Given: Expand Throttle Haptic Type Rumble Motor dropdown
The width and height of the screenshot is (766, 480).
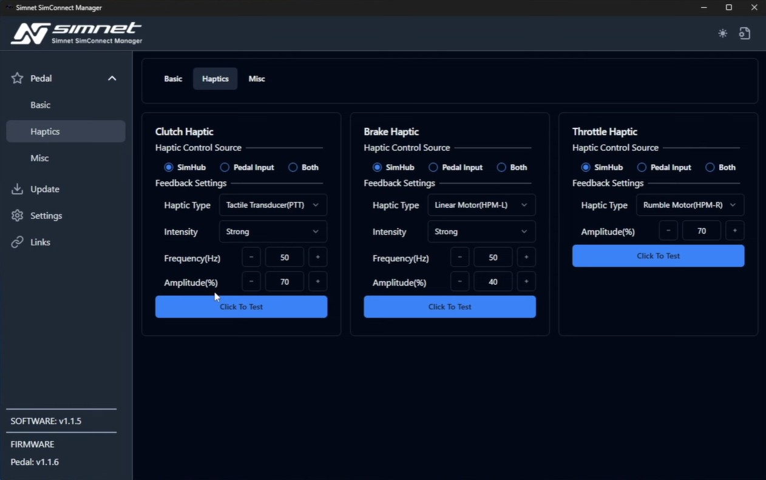Looking at the screenshot, I should 690,205.
